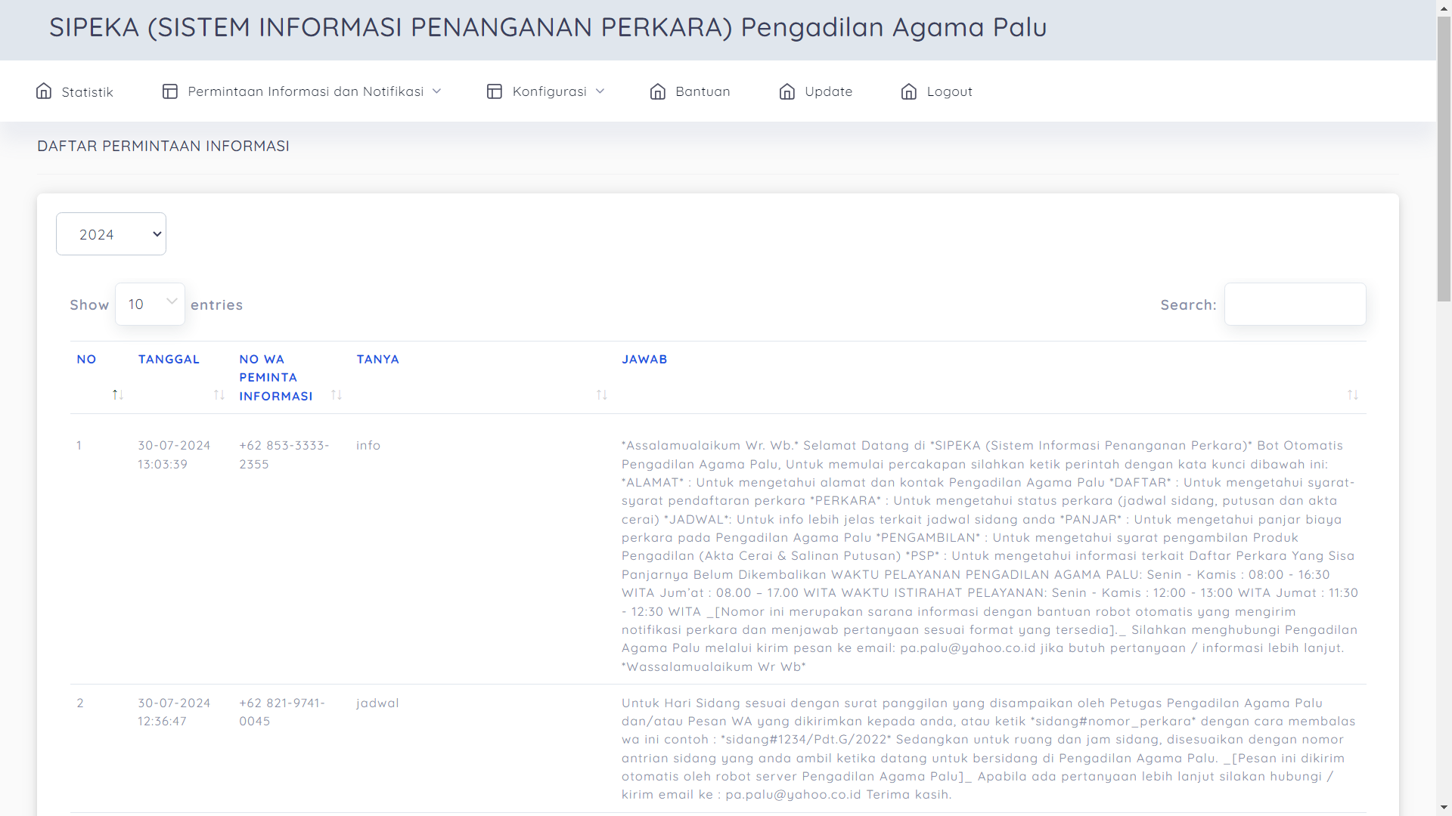
Task: Expand Permintaan Informasi dan Notifikasi chevron
Action: point(436,91)
